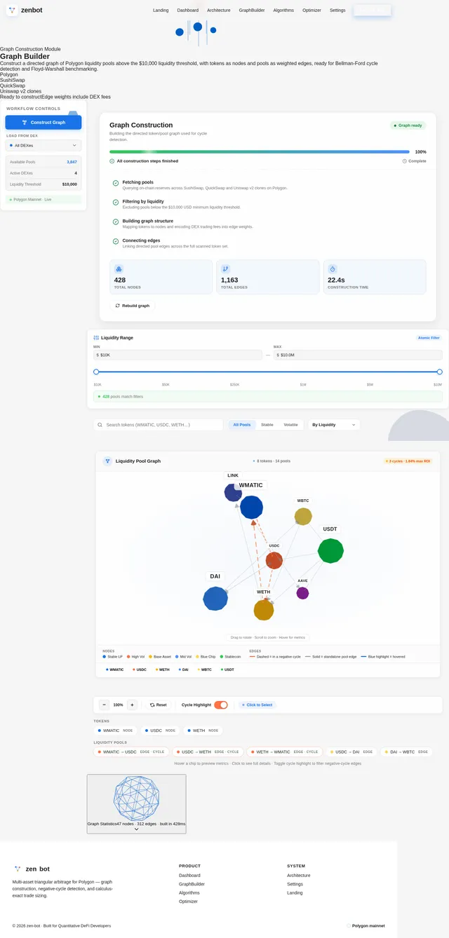
Task: Click the Construction Time clock icon
Action: (333, 269)
